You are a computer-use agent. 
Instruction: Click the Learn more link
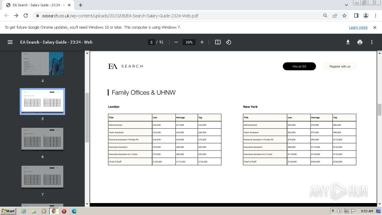[x=358, y=27]
